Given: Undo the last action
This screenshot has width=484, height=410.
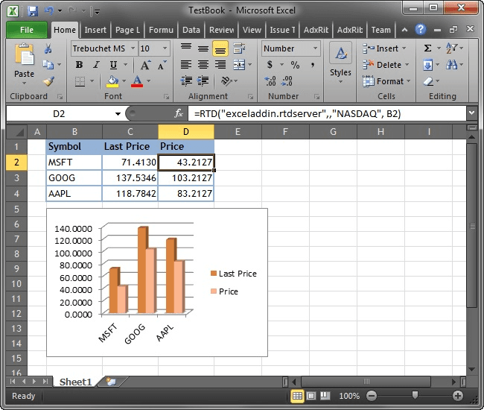Looking at the screenshot, I should (x=48, y=11).
